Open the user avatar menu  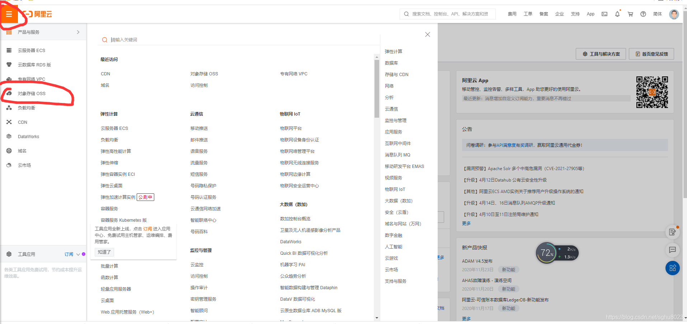pyautogui.click(x=674, y=14)
